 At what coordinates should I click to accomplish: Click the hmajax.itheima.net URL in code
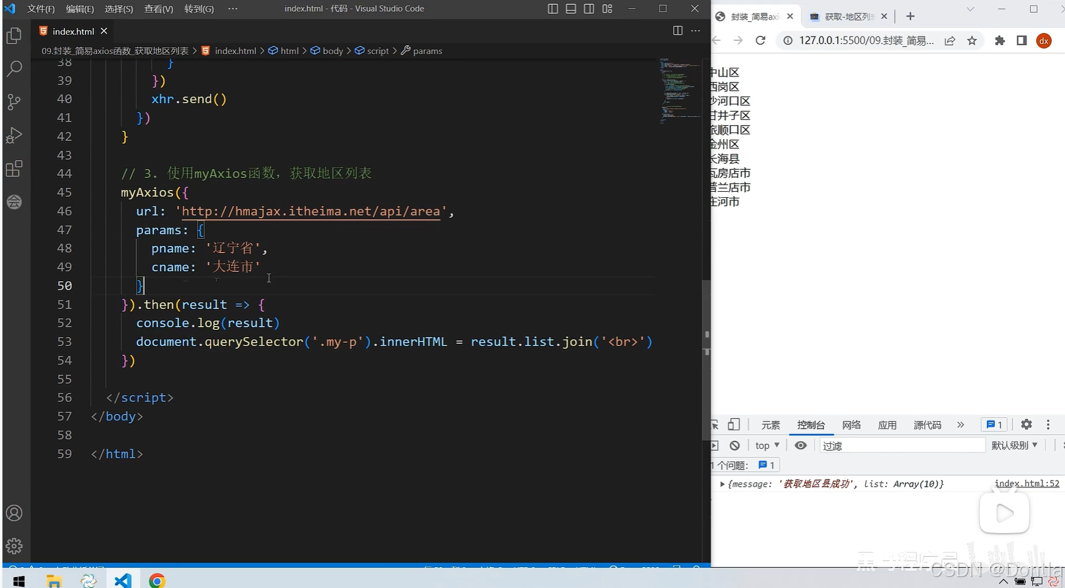tap(311, 211)
